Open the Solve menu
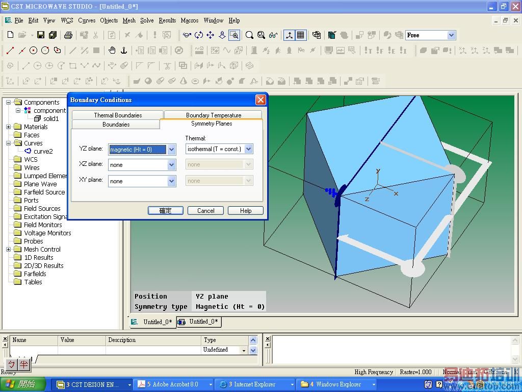 pos(147,20)
